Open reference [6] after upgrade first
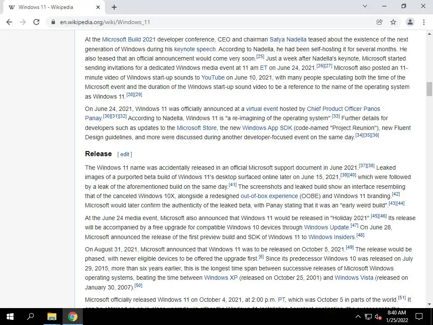This screenshot has width=433, height=325. coord(261,257)
